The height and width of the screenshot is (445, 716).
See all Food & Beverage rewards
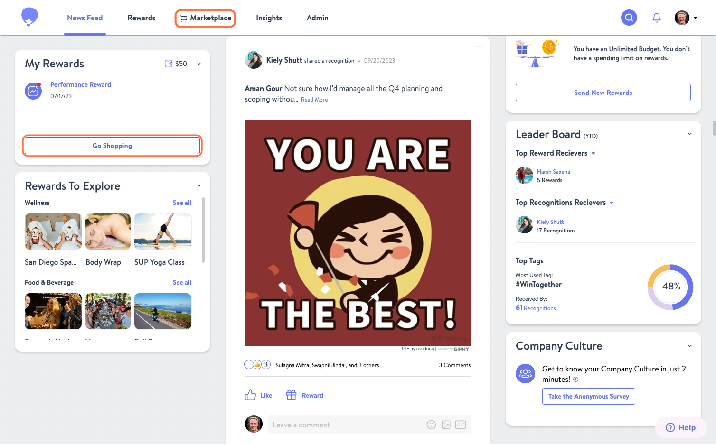182,282
